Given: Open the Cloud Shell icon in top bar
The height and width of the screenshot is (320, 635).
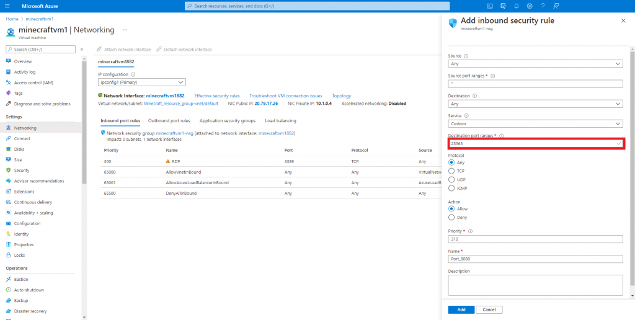Looking at the screenshot, I should pos(489,6).
